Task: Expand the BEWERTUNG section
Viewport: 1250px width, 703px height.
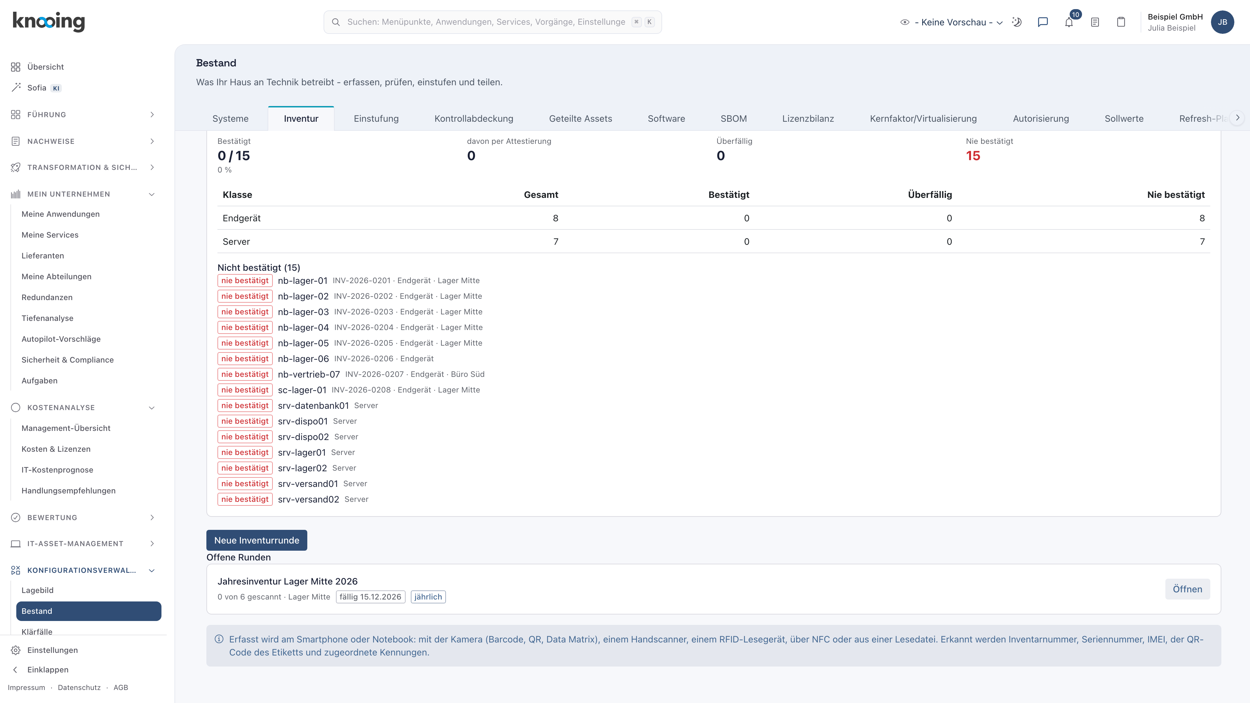Action: tap(83, 518)
